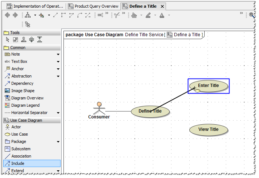Open the Package variants dropdown

click(x=58, y=142)
